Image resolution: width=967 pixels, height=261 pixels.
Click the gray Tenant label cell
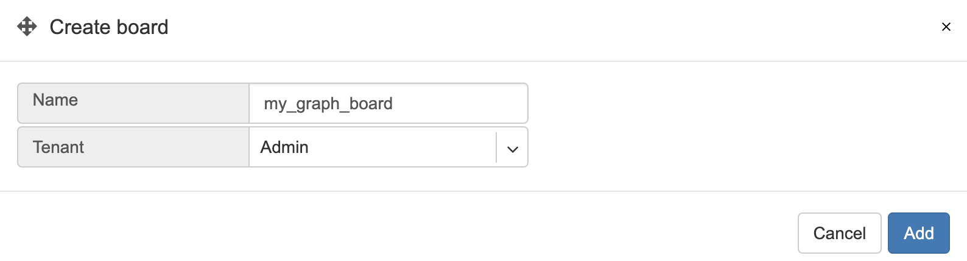(x=133, y=147)
